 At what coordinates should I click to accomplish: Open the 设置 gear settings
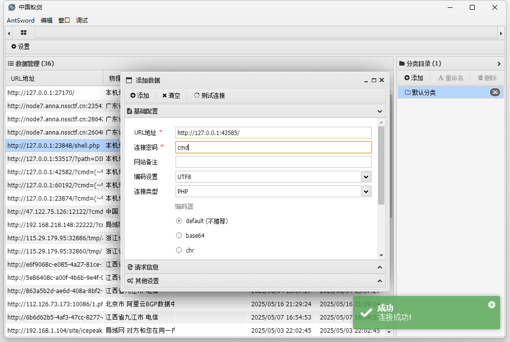coord(20,46)
